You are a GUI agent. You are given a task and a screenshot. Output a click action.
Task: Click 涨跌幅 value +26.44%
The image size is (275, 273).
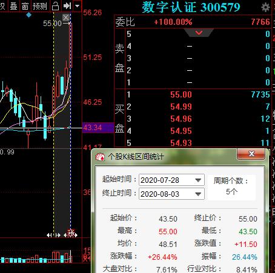[x=162, y=257]
